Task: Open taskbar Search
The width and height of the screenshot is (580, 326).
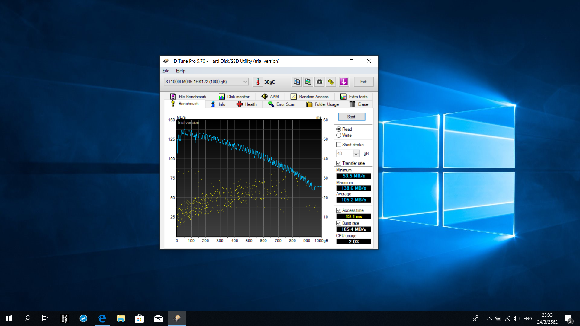Action: tap(27, 318)
